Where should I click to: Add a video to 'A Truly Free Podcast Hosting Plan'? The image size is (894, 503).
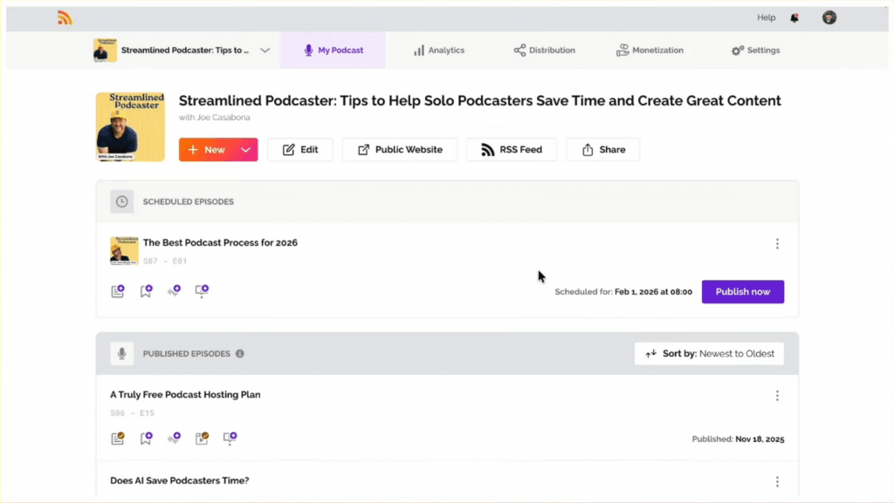point(201,438)
